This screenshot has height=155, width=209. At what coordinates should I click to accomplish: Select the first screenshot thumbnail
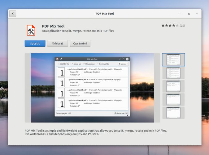click(x=173, y=60)
